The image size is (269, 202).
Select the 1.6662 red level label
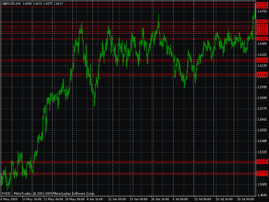click(262, 22)
